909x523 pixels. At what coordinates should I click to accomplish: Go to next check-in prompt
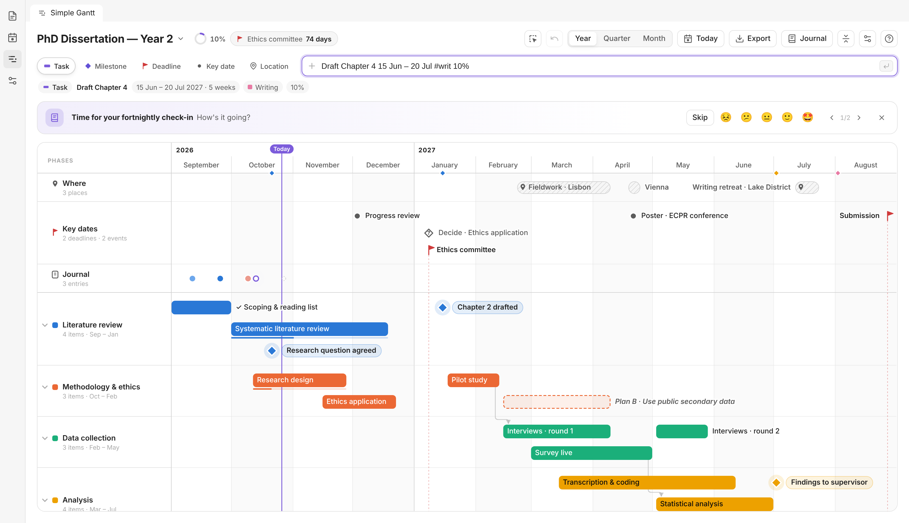pos(859,118)
